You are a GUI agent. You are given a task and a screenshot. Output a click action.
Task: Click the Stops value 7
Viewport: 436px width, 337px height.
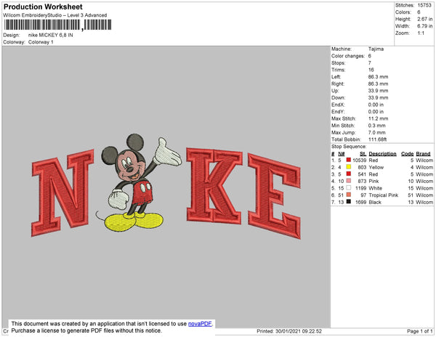(x=370, y=62)
